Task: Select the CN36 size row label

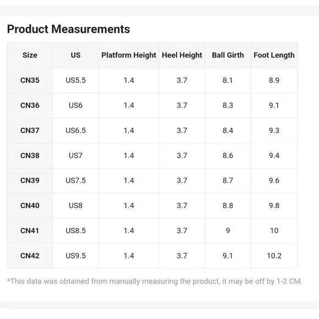Action: click(x=30, y=106)
